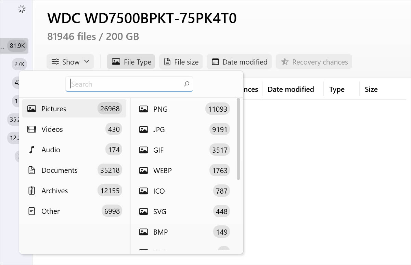Select the Audio category icon
411x265 pixels.
[x=31, y=150]
